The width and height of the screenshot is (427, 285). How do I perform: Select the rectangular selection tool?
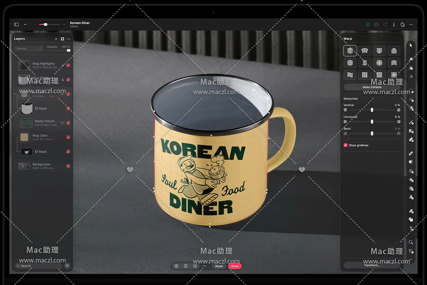click(411, 90)
